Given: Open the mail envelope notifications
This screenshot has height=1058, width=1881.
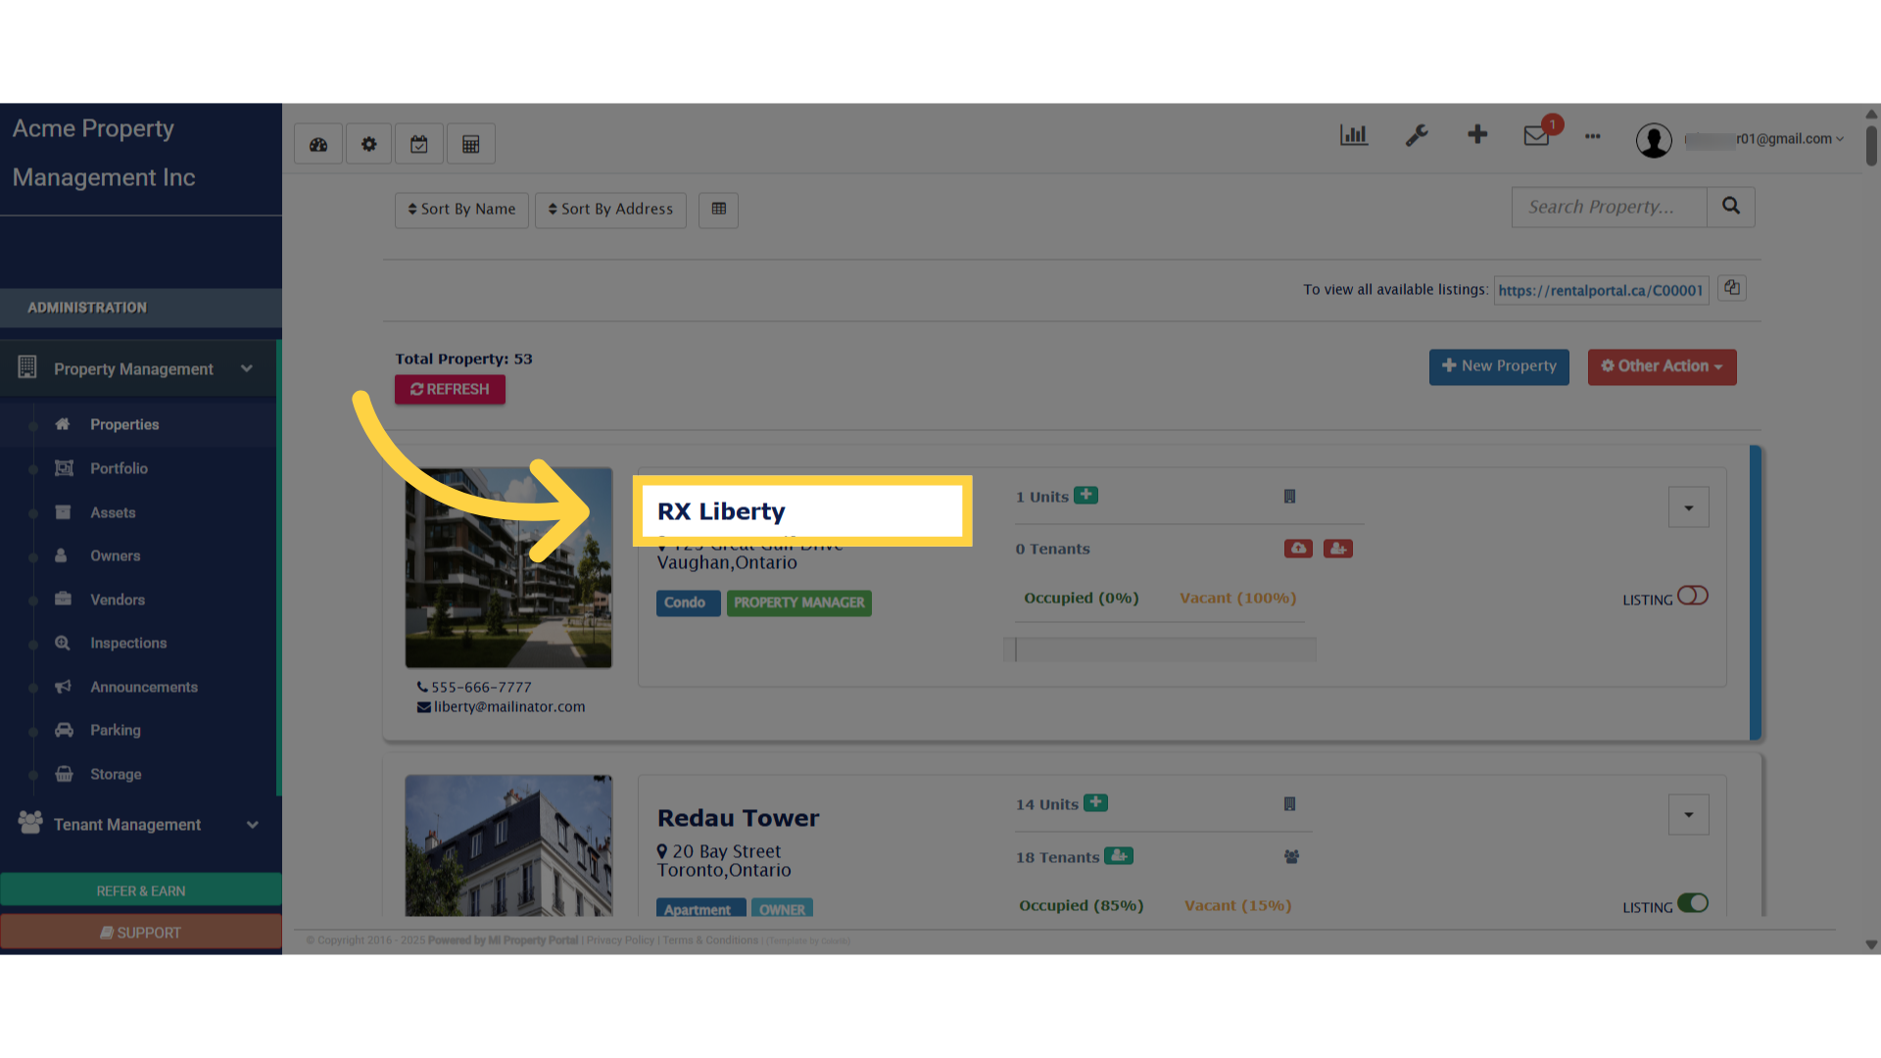Looking at the screenshot, I should tap(1536, 135).
